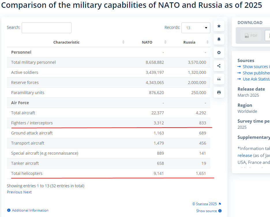This screenshot has width=270, height=217.
Task: Click NATO value 22,377
Action: tap(157, 113)
